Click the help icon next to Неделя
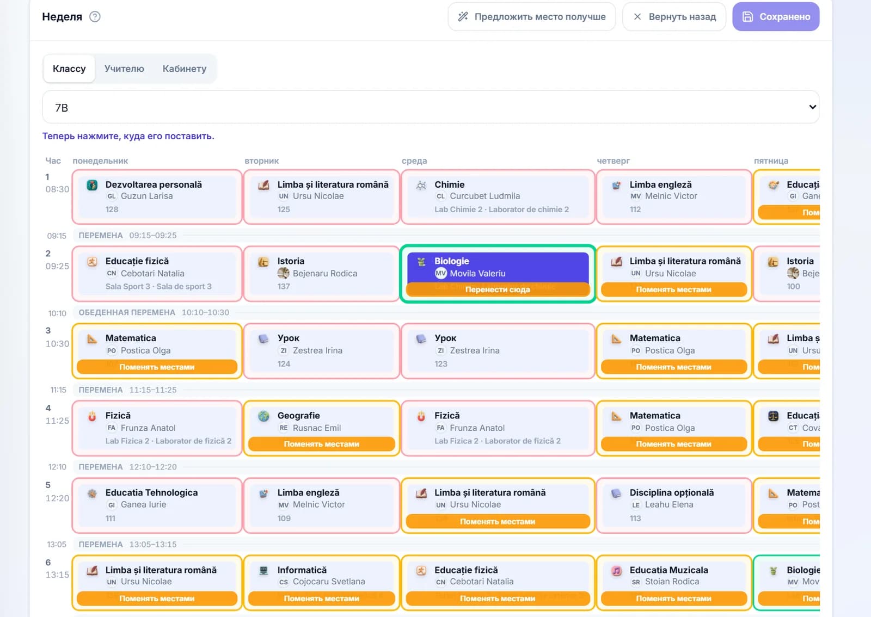 tap(95, 16)
